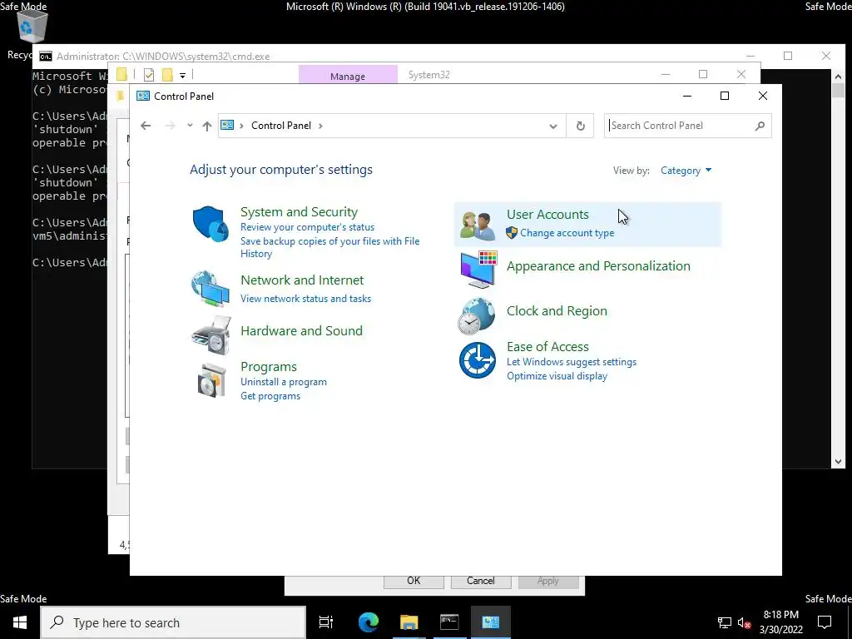Click Optimize visual display
This screenshot has height=639, width=852.
[x=557, y=376]
